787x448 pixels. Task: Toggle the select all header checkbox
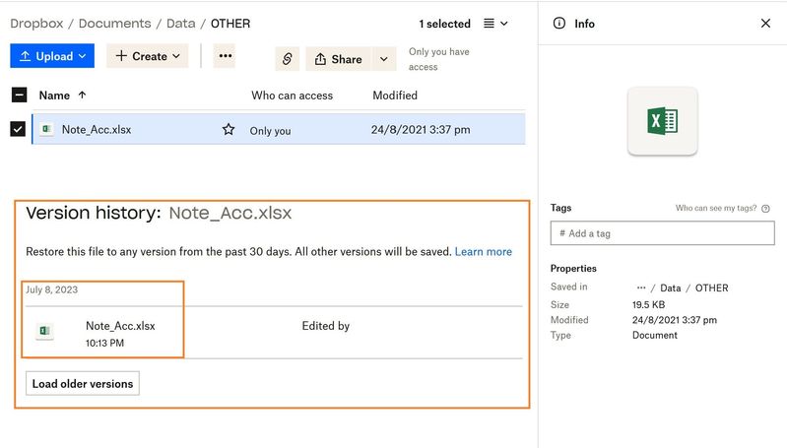click(19, 96)
